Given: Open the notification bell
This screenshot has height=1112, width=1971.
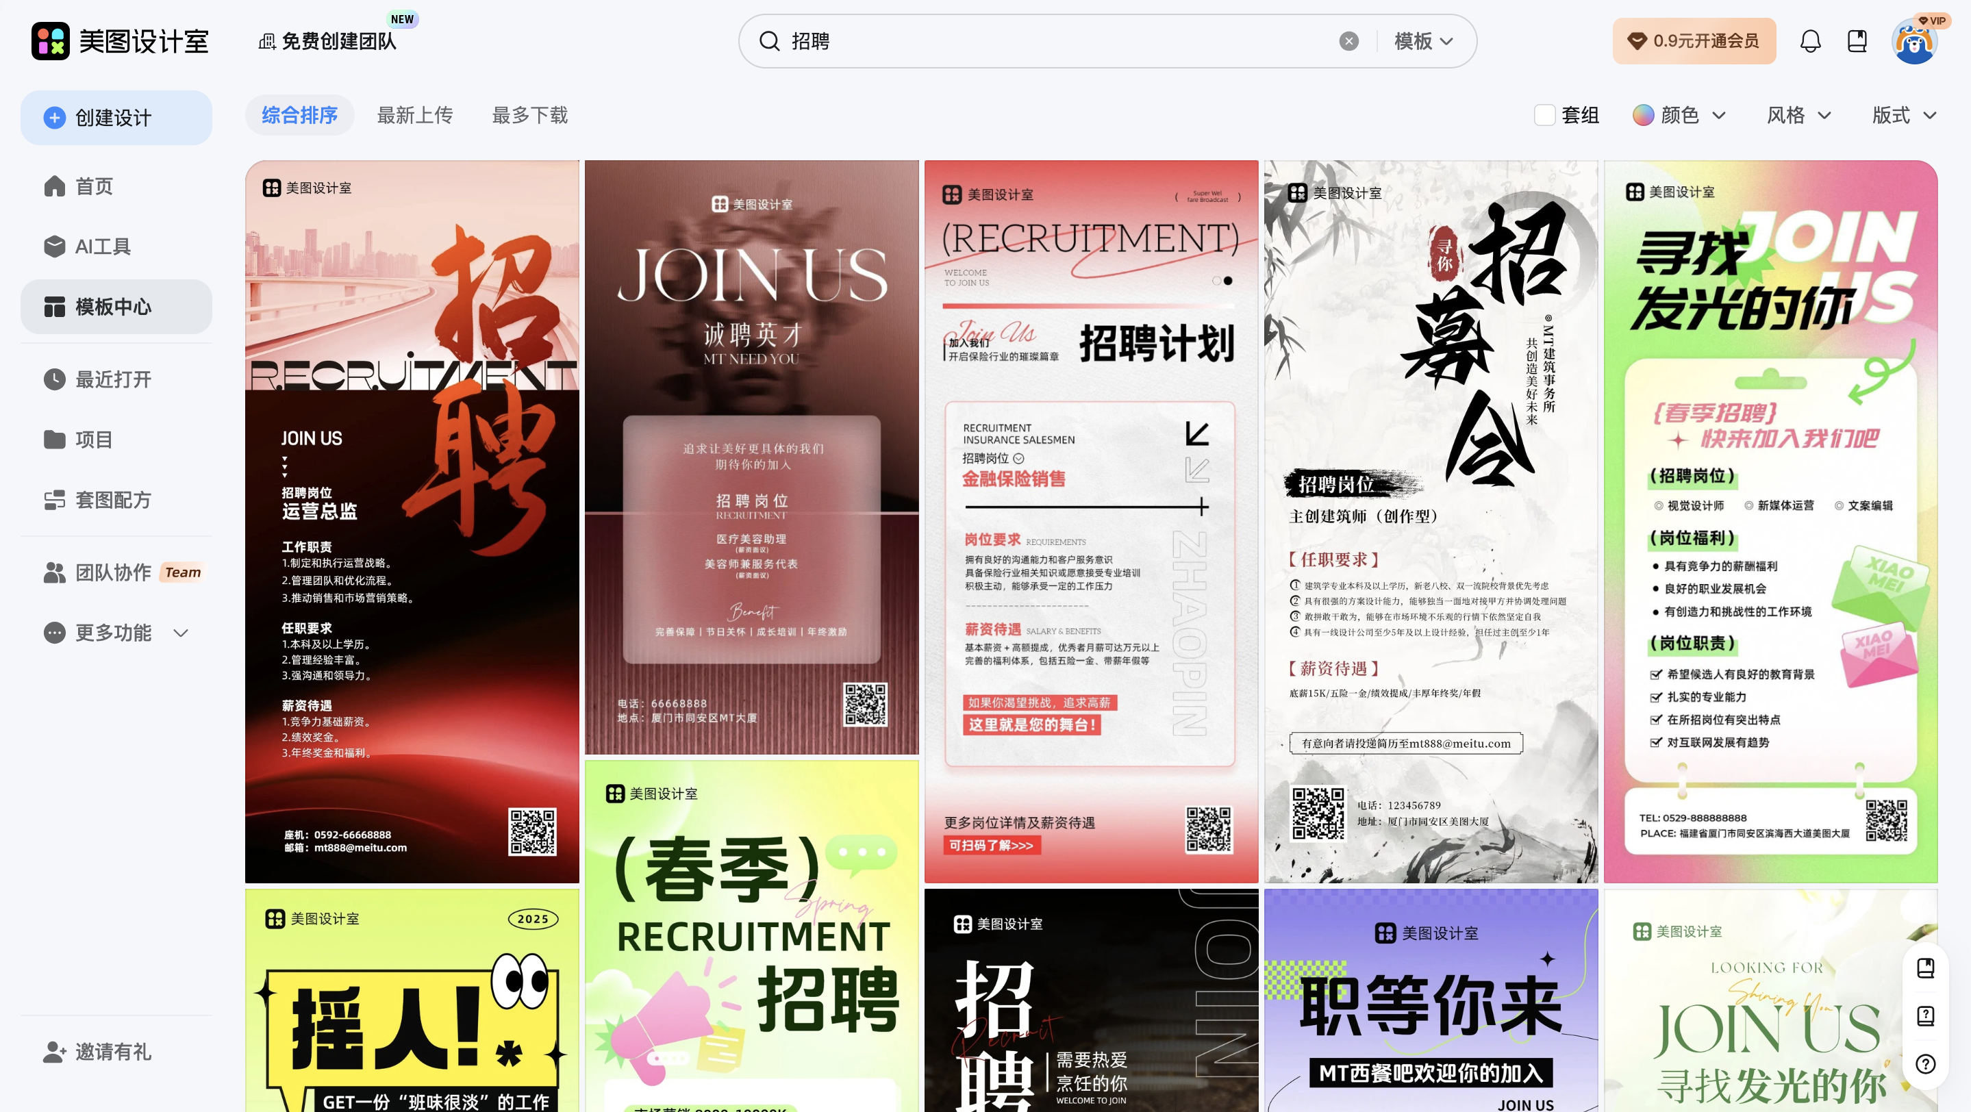Looking at the screenshot, I should [x=1810, y=40].
